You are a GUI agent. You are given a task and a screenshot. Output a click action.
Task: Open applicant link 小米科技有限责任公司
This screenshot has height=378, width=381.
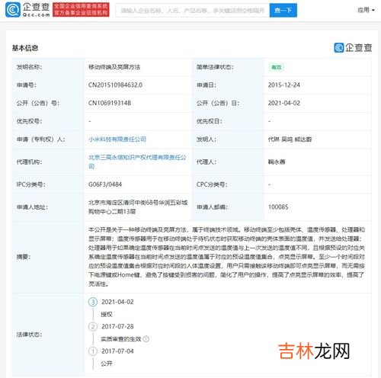coord(117,139)
